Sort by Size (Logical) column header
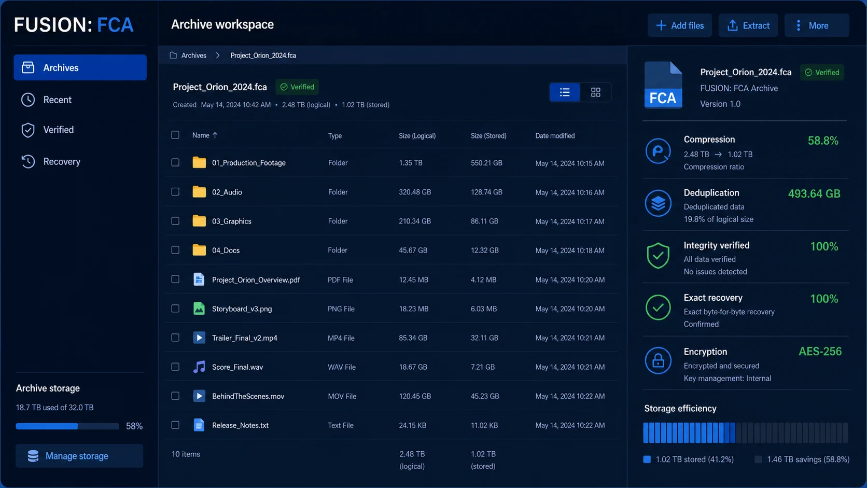867x488 pixels. [x=417, y=135]
